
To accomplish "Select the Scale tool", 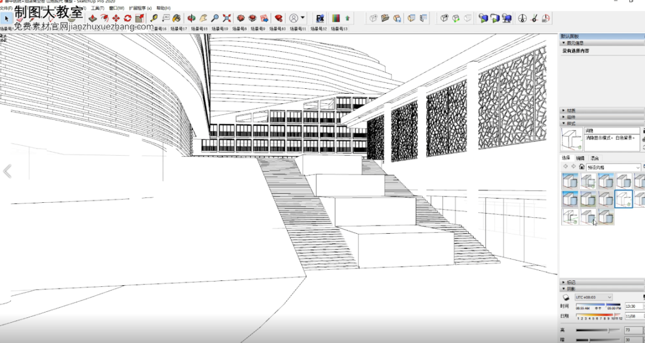I will (139, 18).
